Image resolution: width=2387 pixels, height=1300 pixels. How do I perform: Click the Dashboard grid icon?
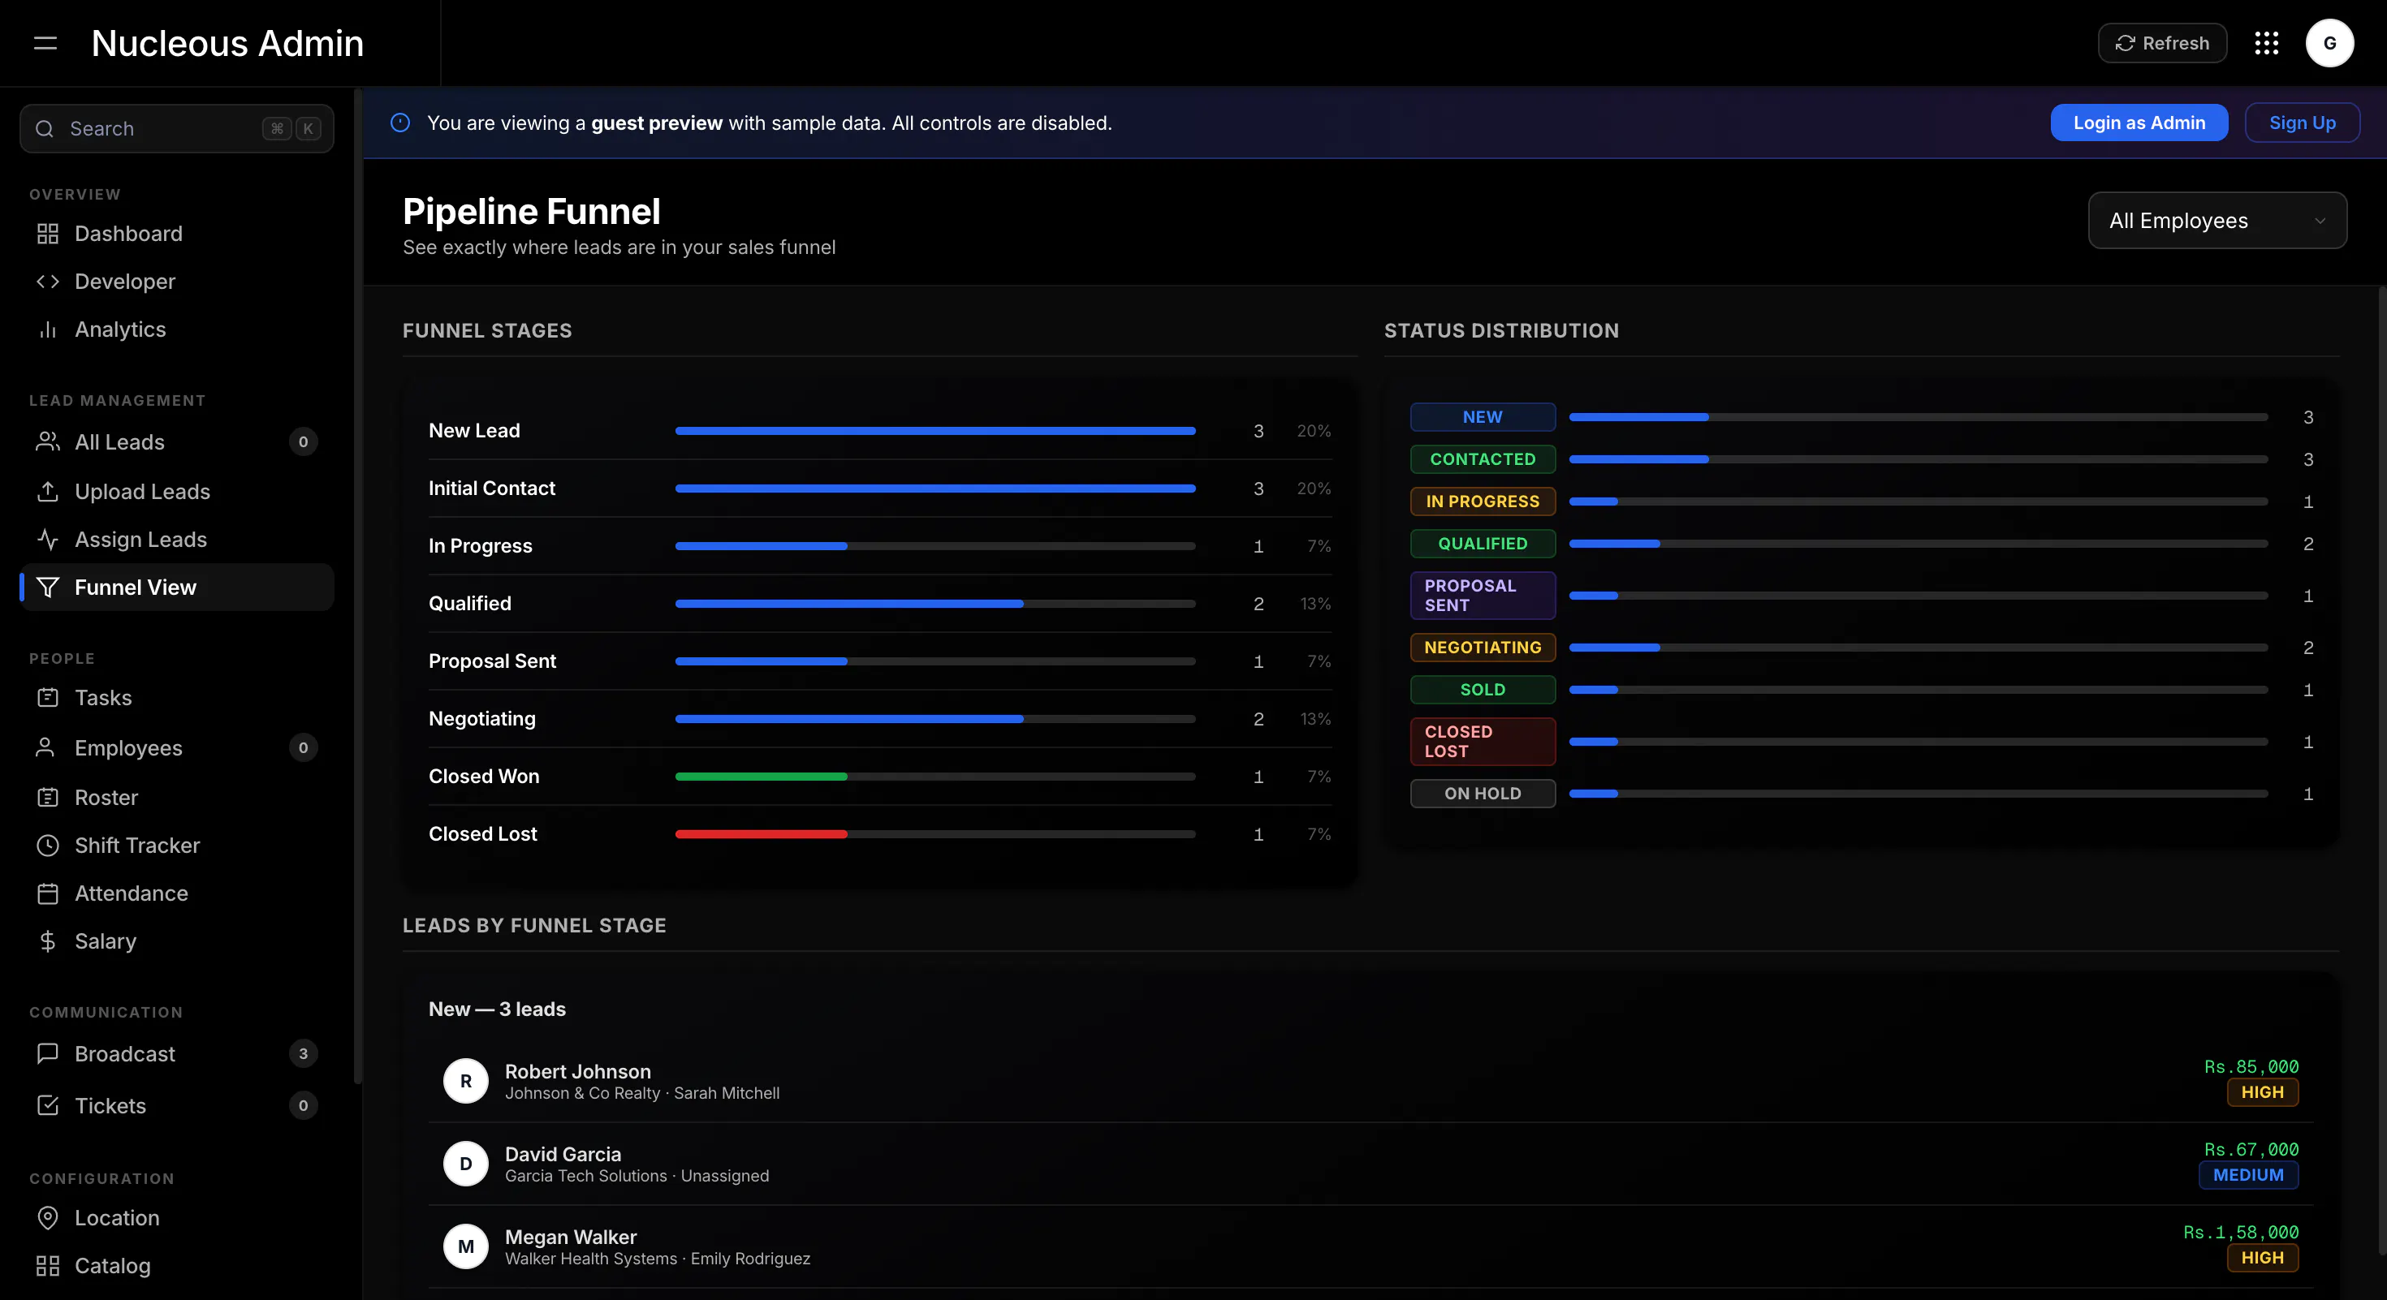coord(47,234)
